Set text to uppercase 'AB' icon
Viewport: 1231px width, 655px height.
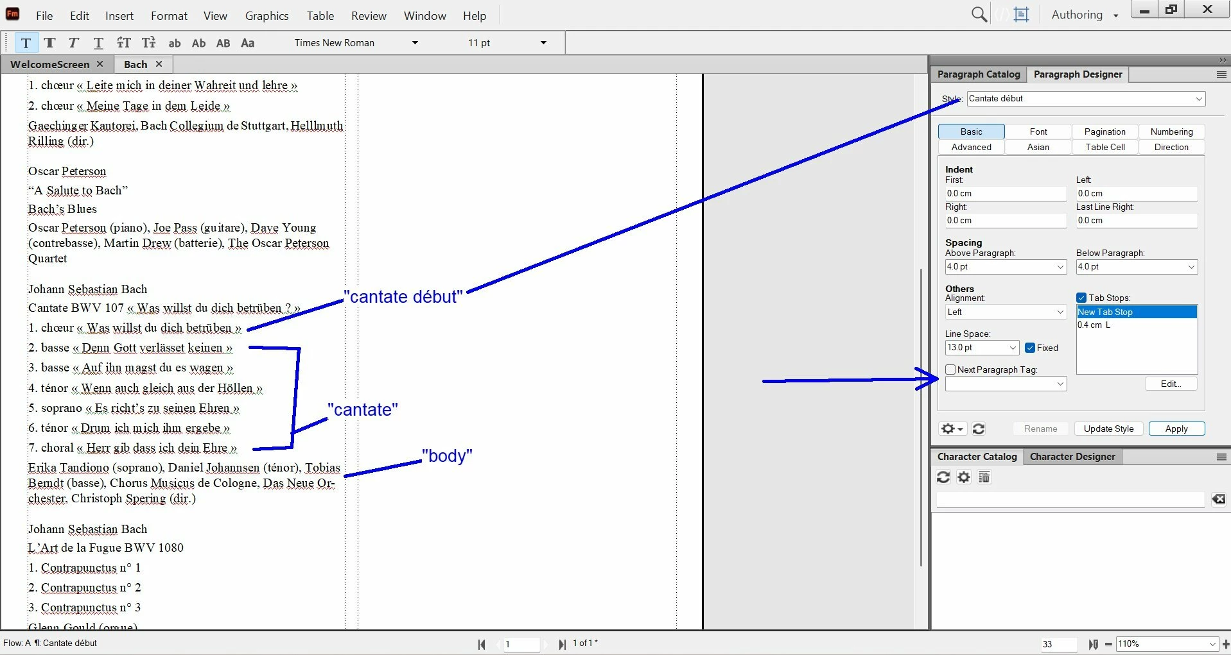[x=223, y=43]
